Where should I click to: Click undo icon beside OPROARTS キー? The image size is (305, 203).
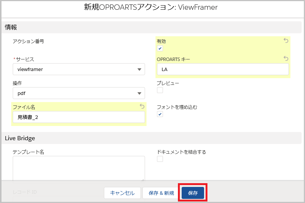[x=286, y=58]
